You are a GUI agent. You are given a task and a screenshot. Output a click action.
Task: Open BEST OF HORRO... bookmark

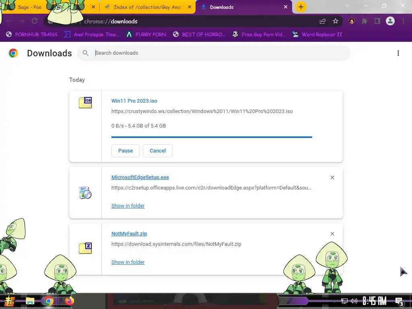[x=199, y=35]
